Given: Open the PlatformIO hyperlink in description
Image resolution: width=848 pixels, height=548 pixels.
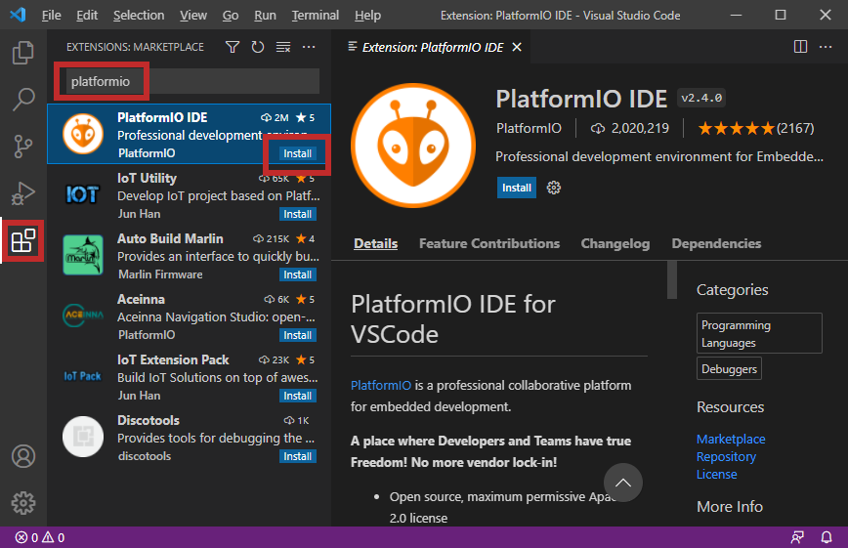Looking at the screenshot, I should pyautogui.click(x=381, y=385).
